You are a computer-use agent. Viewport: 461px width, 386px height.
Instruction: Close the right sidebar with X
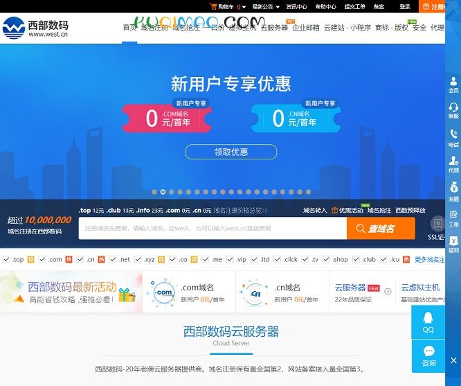point(453,360)
